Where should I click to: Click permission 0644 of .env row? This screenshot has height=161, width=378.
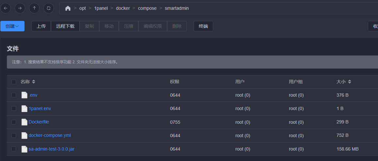[175, 95]
